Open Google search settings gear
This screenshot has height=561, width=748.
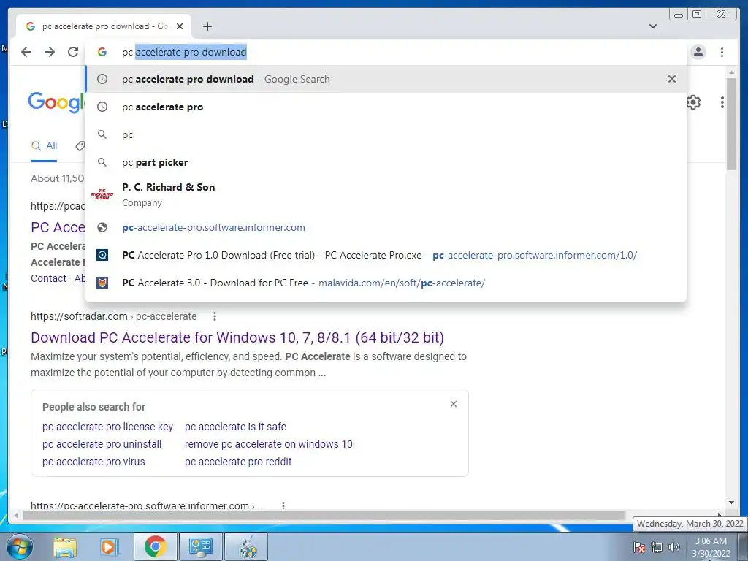[693, 102]
